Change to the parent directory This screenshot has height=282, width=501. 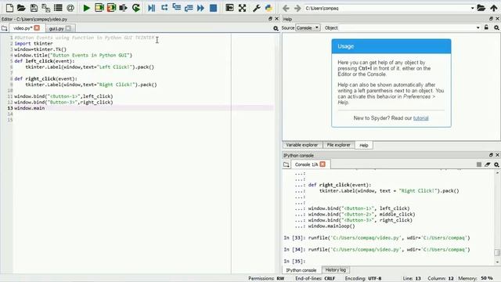click(x=494, y=8)
